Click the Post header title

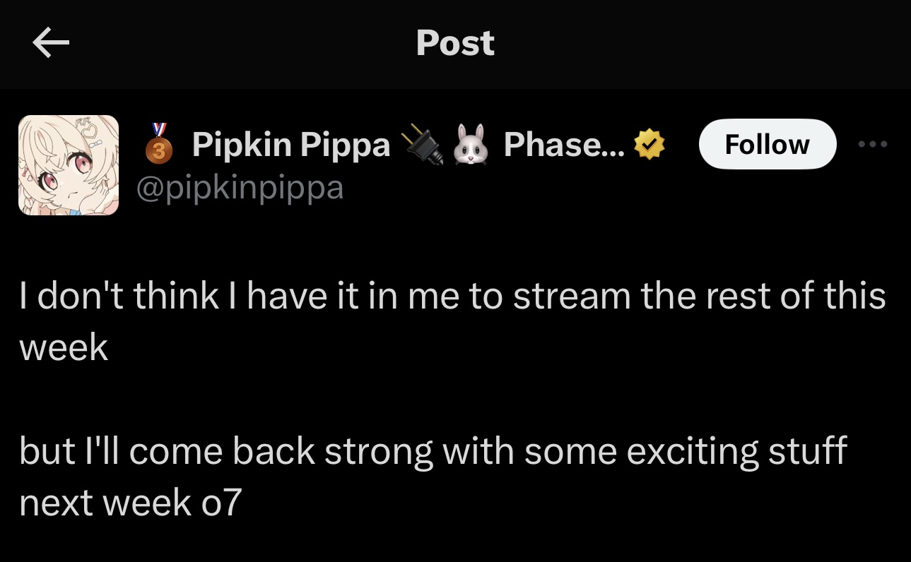click(x=455, y=43)
